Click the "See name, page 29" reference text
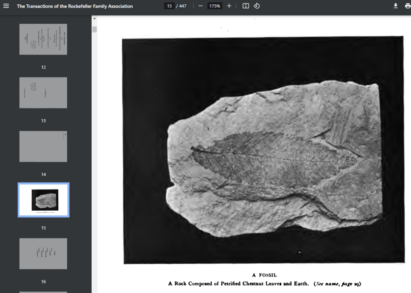This screenshot has width=411, height=293. point(337,284)
